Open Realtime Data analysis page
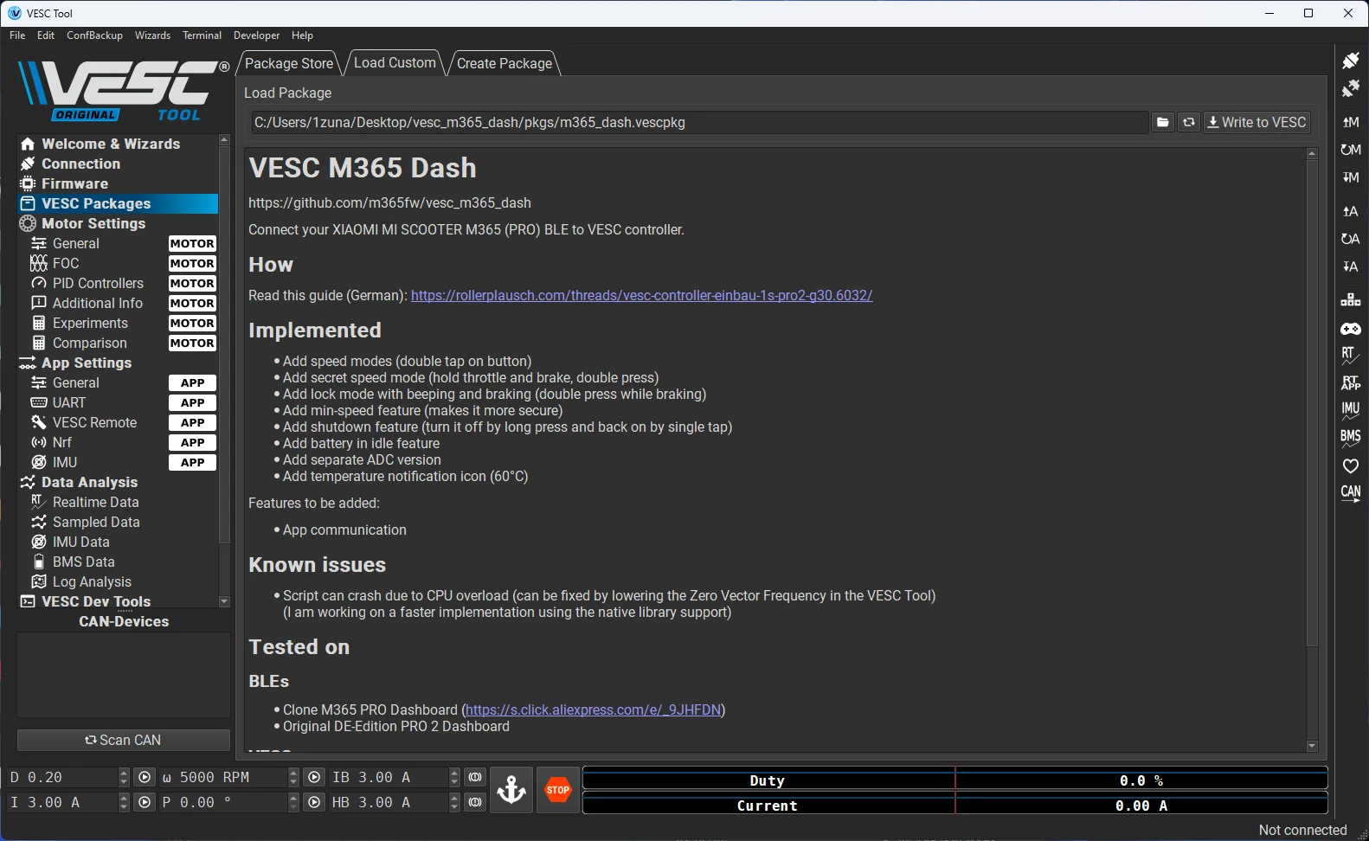Viewport: 1369px width, 841px height. pos(95,502)
